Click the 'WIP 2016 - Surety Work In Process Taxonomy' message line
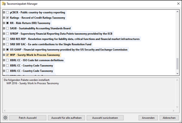 coord(33,83)
